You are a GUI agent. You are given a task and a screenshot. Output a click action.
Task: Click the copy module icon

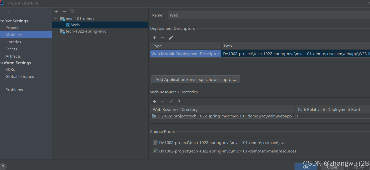72,11
